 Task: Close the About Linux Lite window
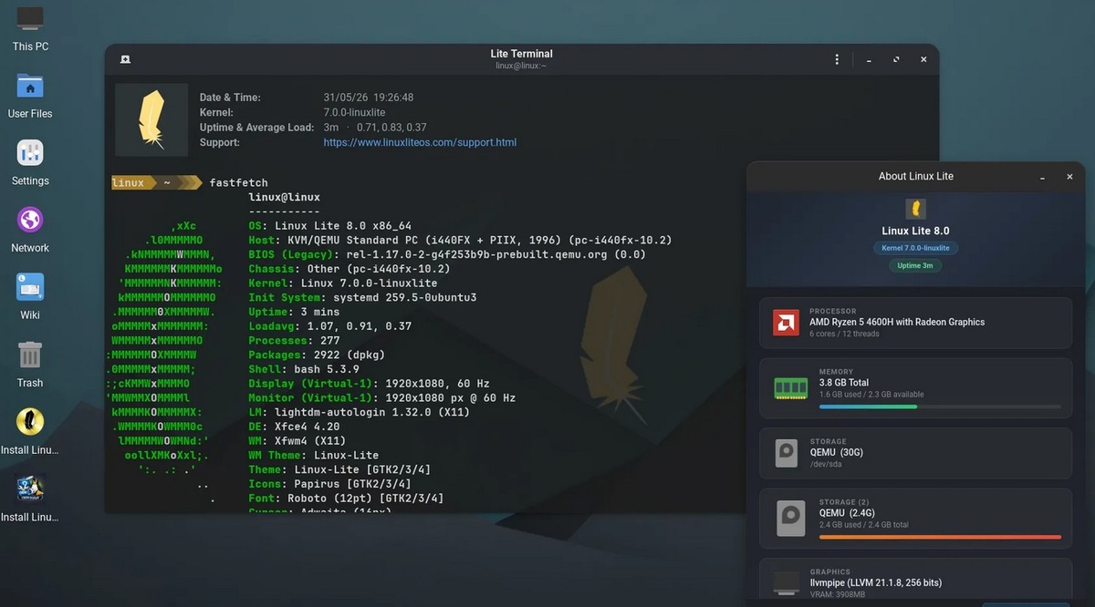(1069, 177)
